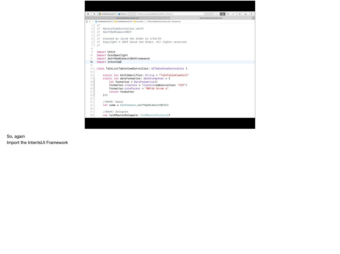Click the code folding ribbon beside lines 17–22
Image resolution: width=340 pixels, height=254 pixels.
coord(94,87)
